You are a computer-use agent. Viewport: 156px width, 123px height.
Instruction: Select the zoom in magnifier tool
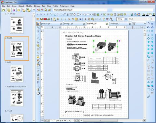[x=38, y=39]
